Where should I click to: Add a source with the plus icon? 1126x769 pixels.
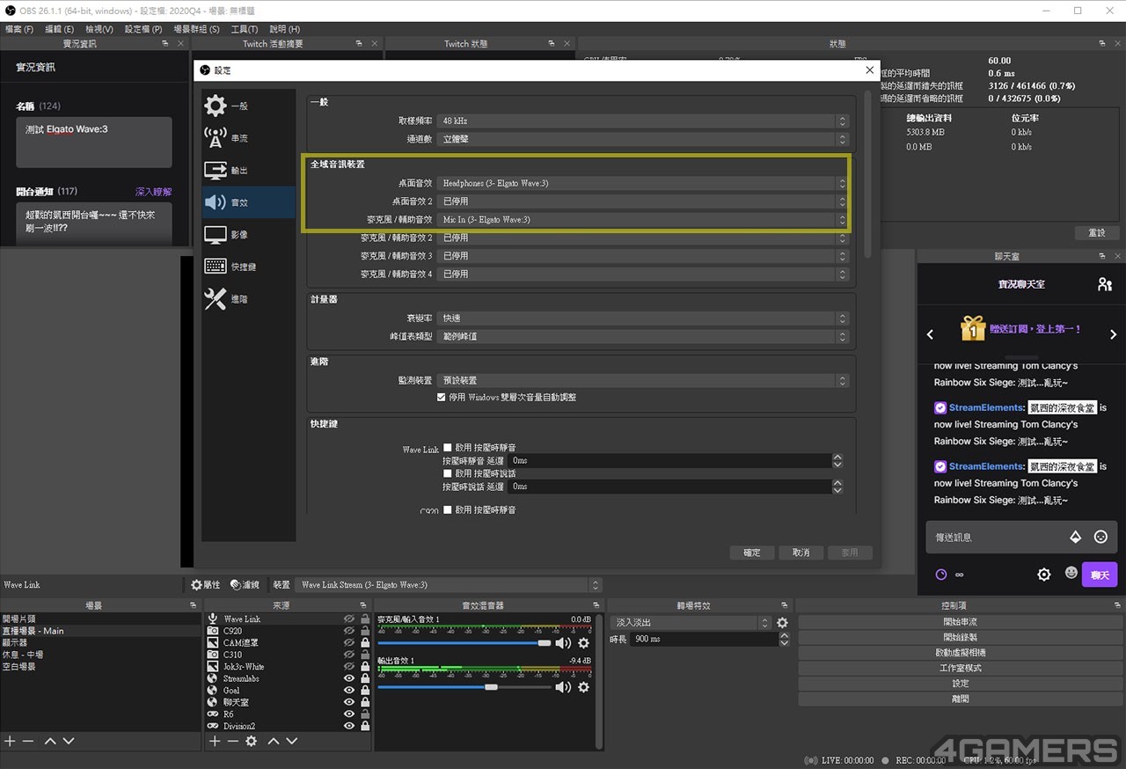pyautogui.click(x=214, y=742)
